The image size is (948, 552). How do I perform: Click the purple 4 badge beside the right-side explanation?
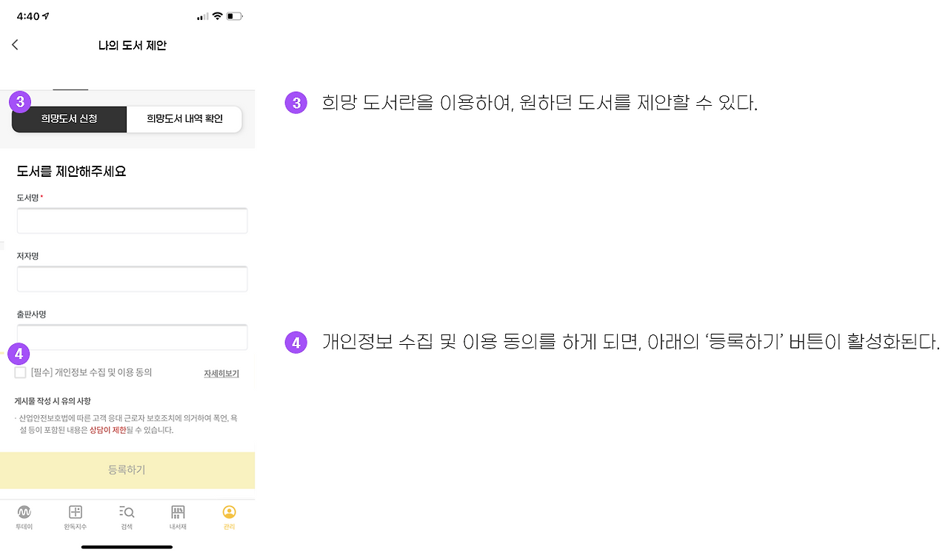296,343
